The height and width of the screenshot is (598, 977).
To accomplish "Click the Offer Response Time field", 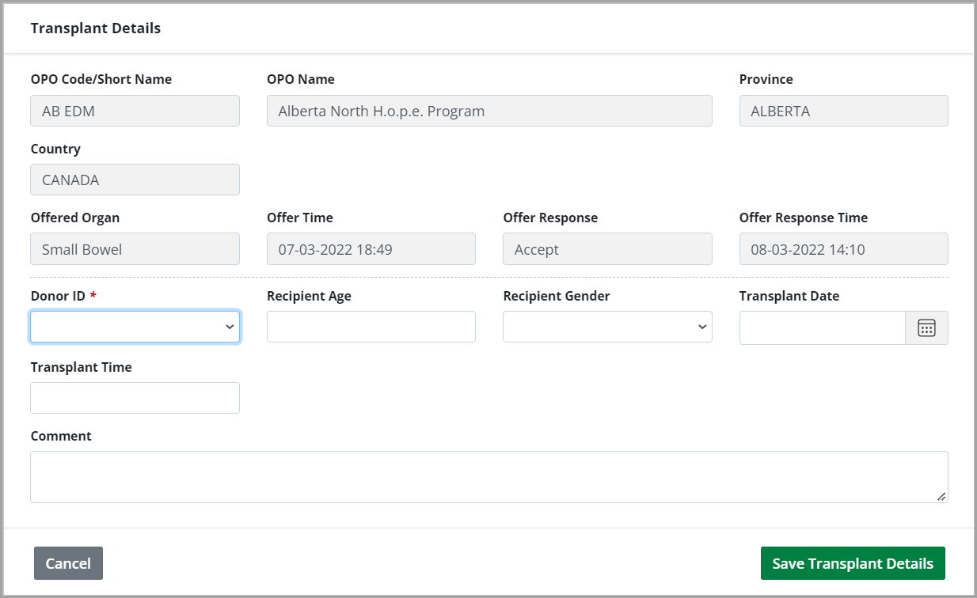I will coord(843,249).
